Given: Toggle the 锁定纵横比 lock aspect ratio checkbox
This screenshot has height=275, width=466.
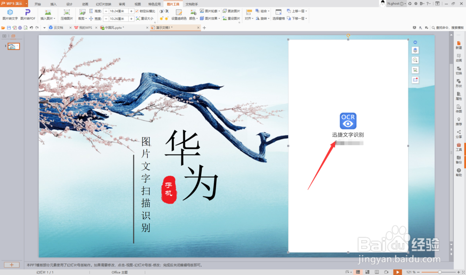Looking at the screenshot, I should coord(137,11).
